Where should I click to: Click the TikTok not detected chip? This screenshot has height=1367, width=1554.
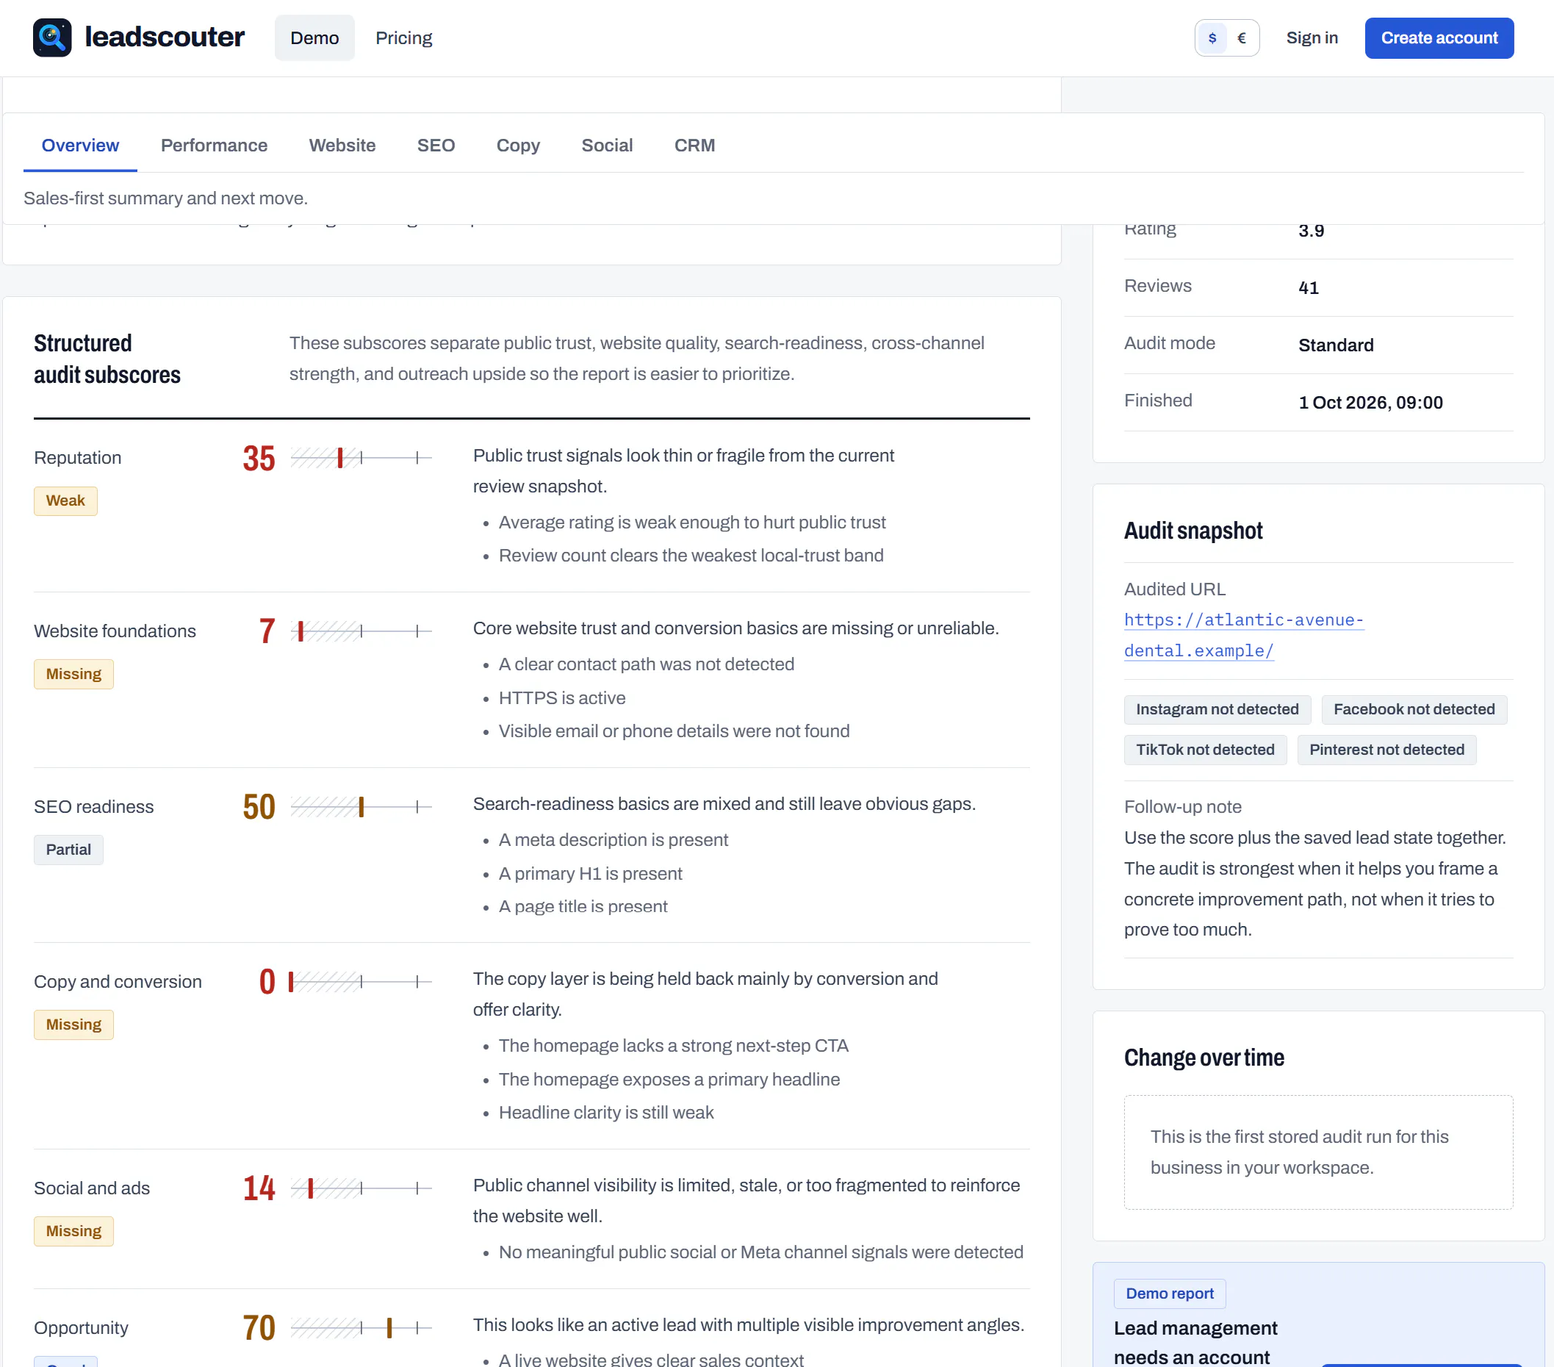click(x=1205, y=750)
